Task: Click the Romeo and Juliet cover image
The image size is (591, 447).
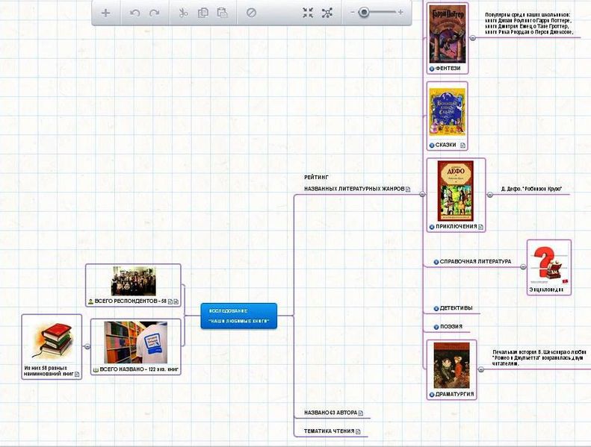Action: tap(451, 365)
